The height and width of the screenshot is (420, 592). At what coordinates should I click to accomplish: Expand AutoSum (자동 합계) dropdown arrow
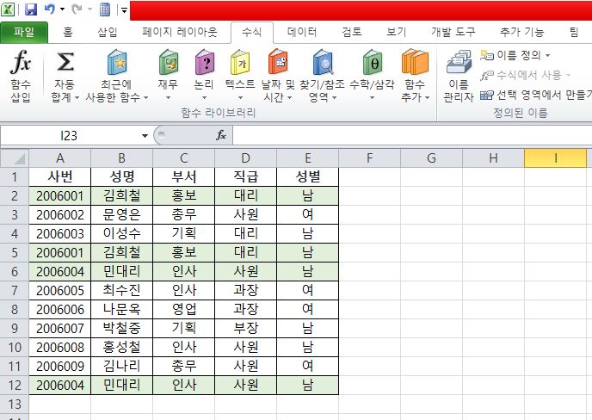click(77, 98)
